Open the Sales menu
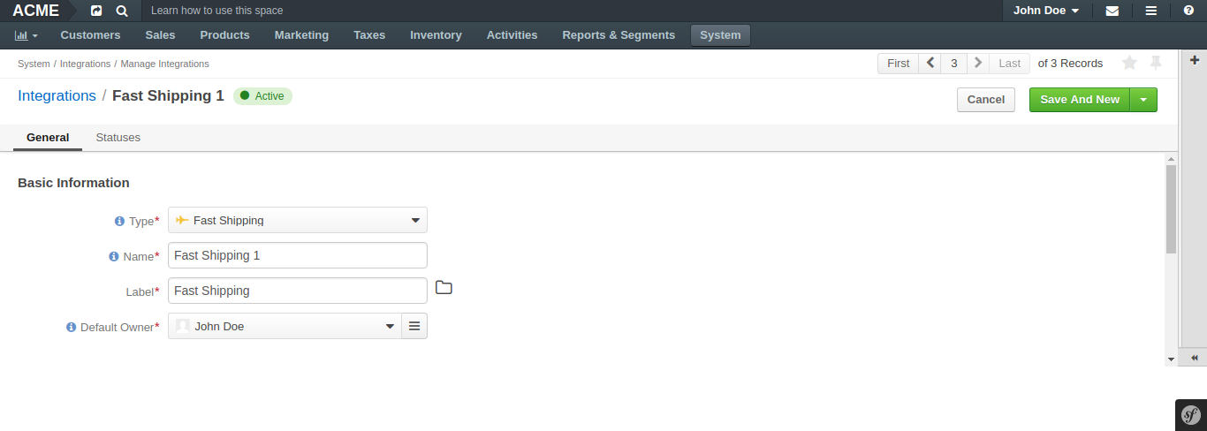 click(160, 35)
